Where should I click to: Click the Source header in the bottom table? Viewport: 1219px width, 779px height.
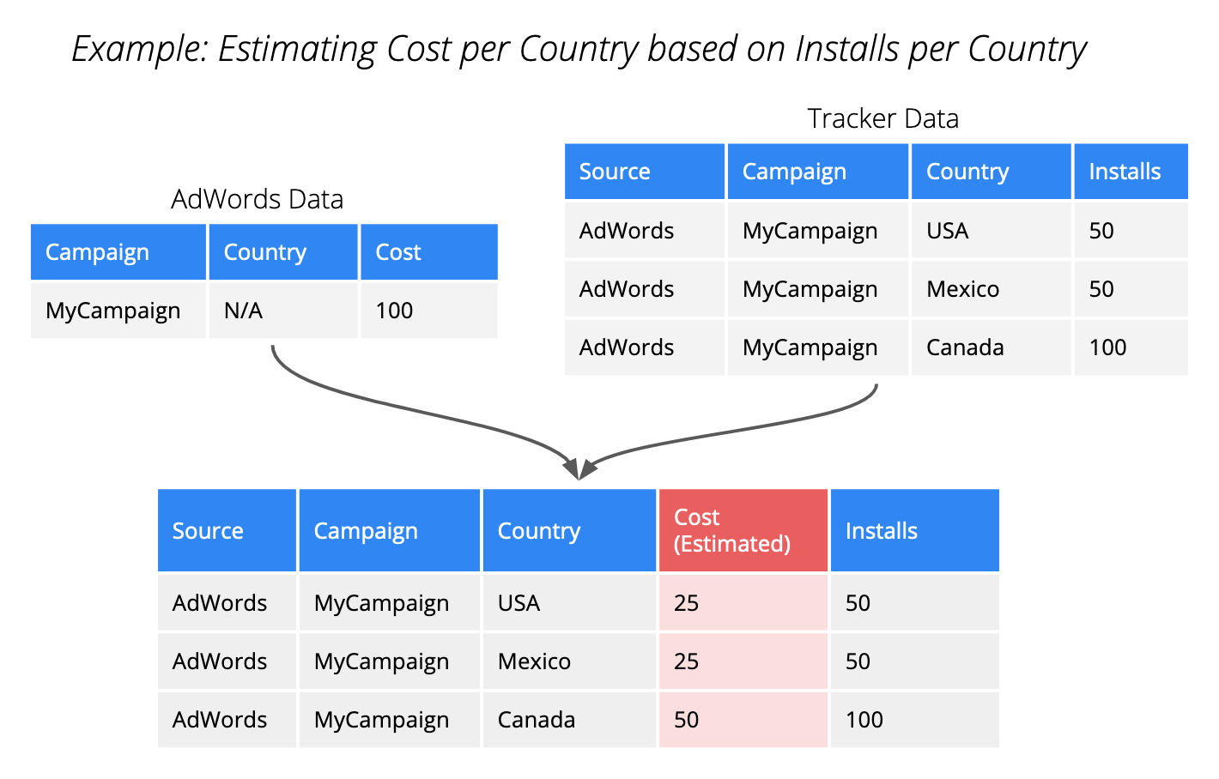pyautogui.click(x=227, y=531)
